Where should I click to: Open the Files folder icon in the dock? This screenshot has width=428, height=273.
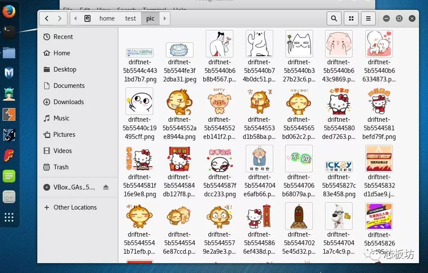tap(9, 53)
